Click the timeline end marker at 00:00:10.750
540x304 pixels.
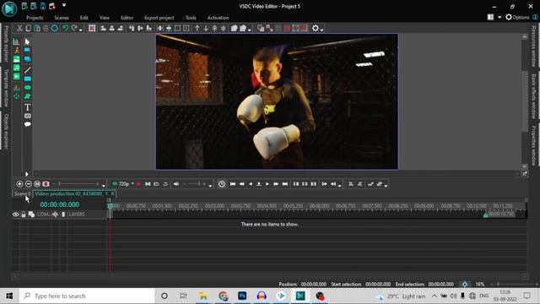tap(486, 214)
